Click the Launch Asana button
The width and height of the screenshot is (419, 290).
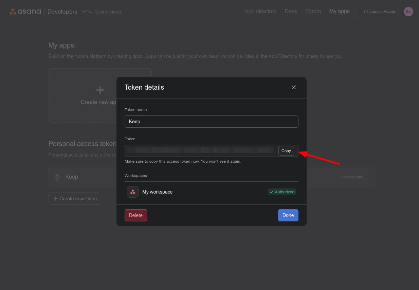(380, 12)
